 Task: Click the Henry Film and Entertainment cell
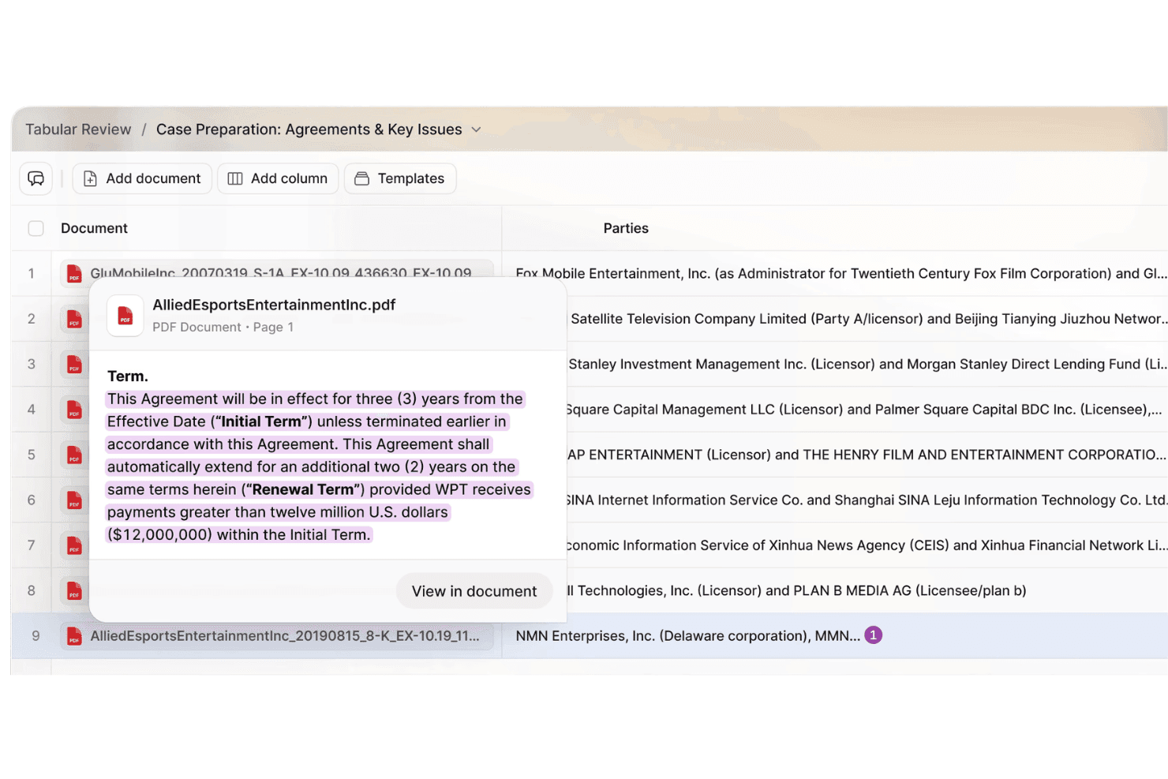[x=867, y=455]
